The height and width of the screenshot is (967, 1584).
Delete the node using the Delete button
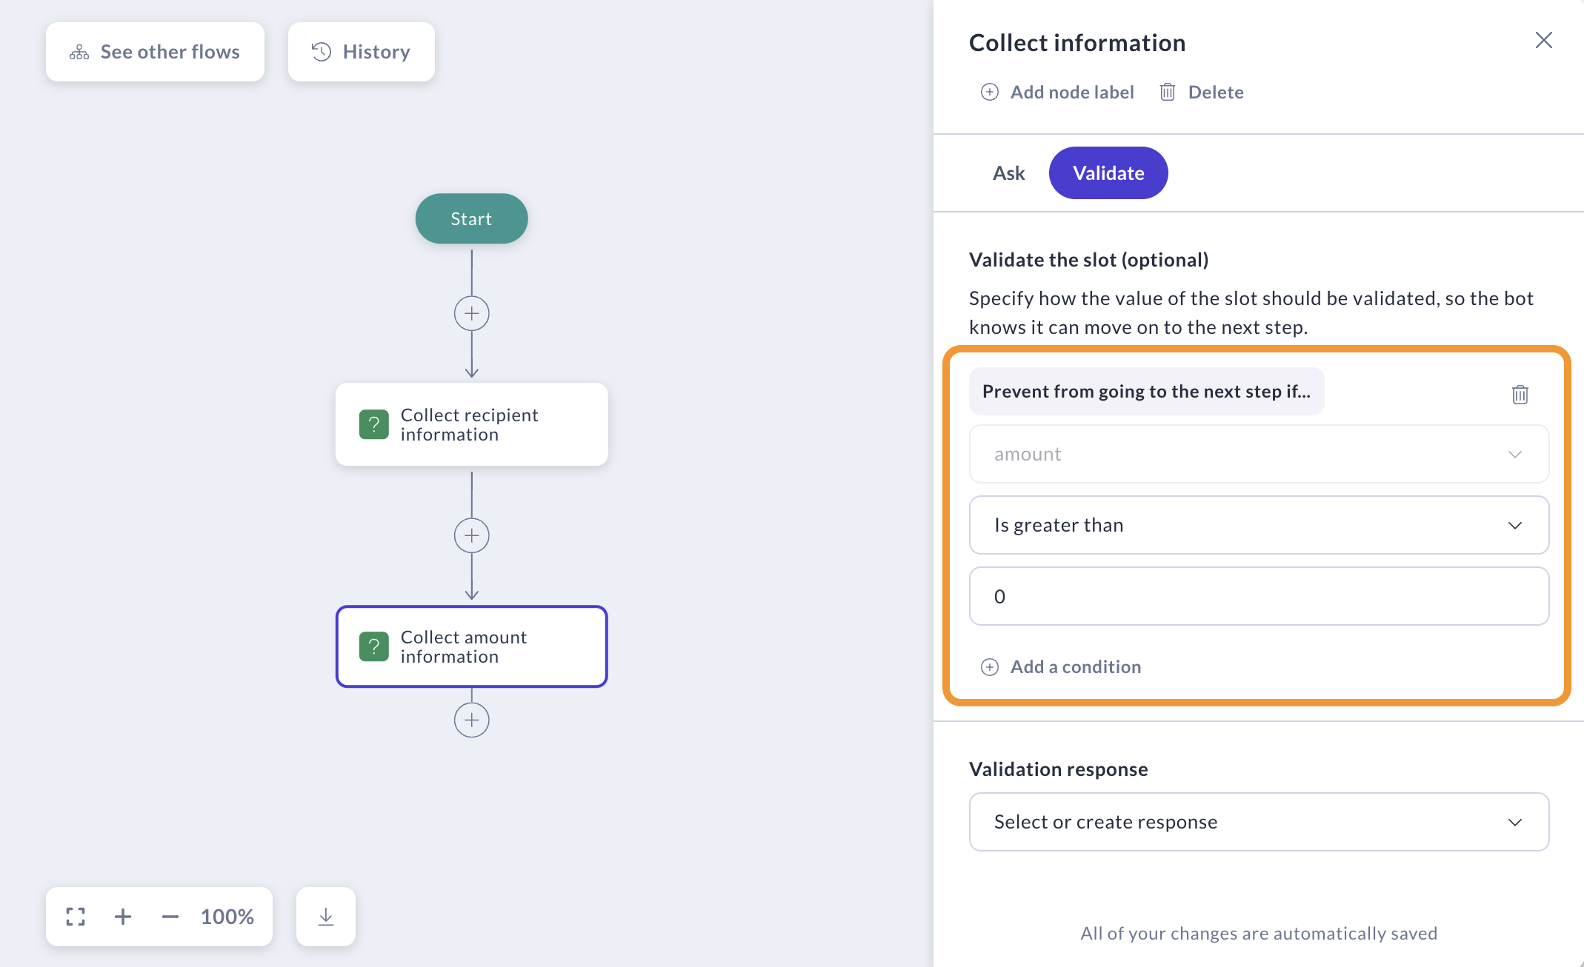tap(1201, 92)
